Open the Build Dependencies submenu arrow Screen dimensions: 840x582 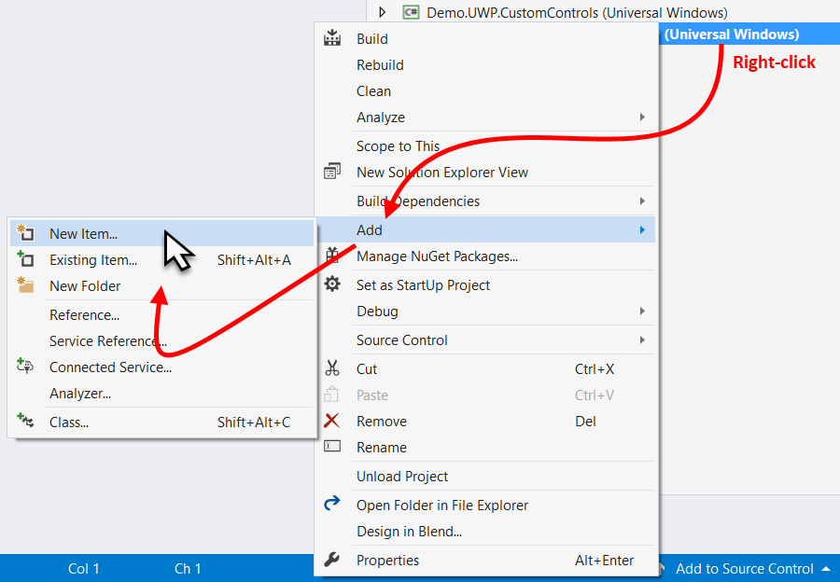tap(642, 201)
